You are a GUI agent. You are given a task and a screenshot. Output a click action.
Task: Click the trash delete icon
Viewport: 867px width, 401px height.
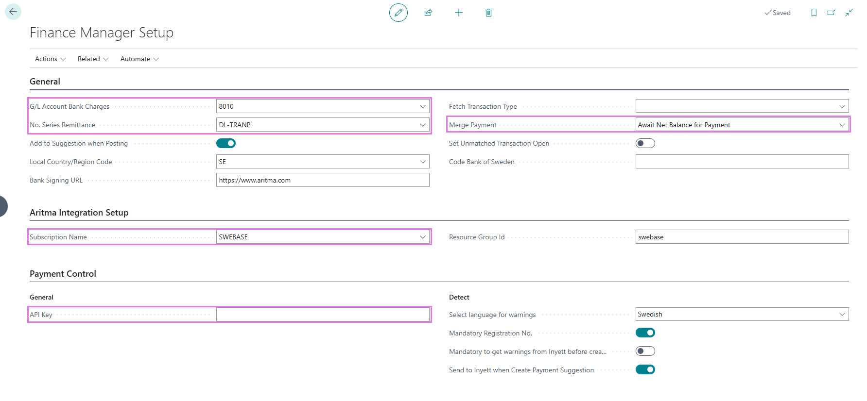[489, 13]
